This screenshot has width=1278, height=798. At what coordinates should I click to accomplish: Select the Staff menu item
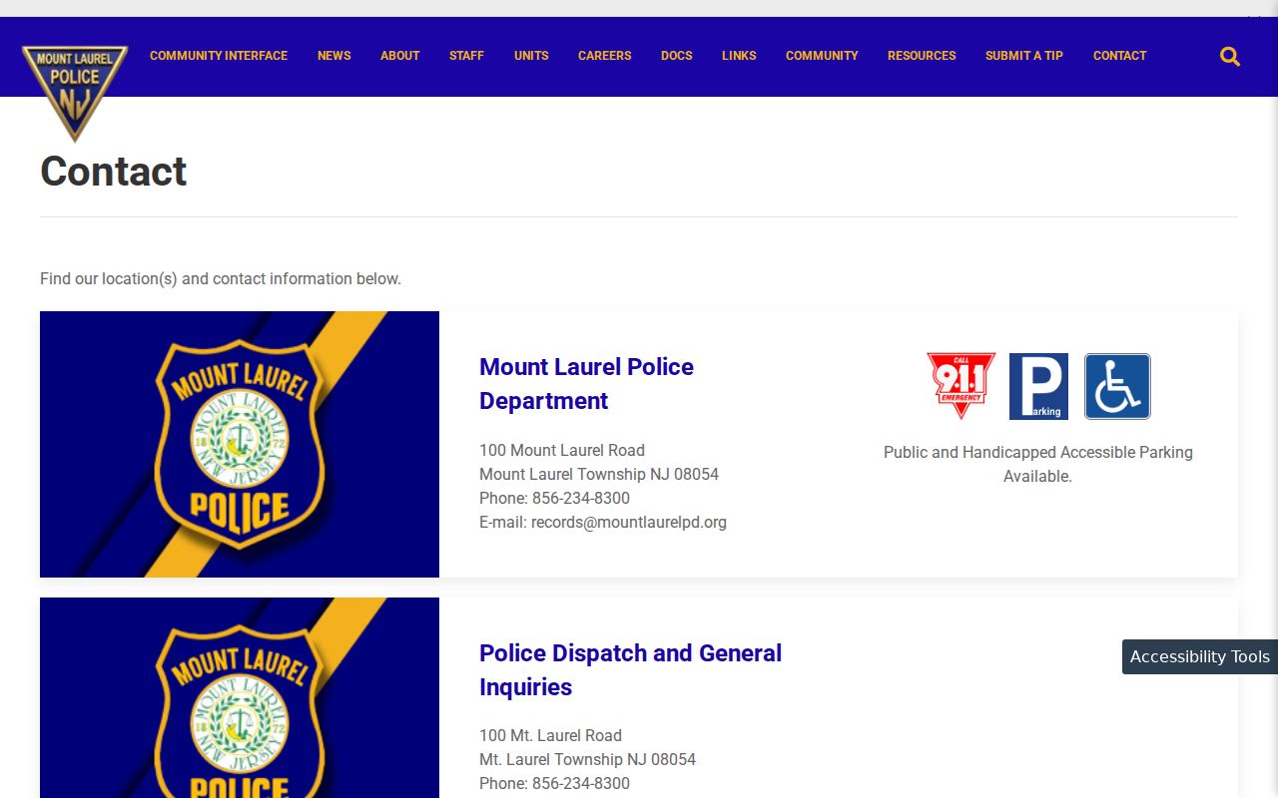[466, 56]
